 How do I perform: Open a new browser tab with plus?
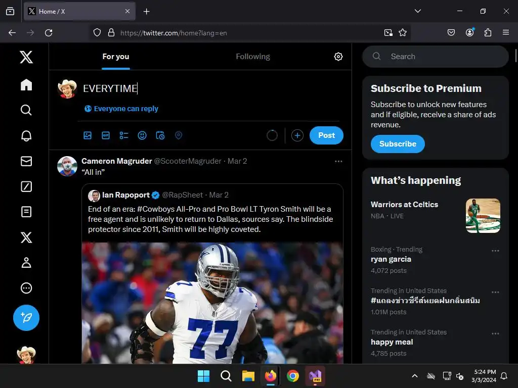coord(146,12)
